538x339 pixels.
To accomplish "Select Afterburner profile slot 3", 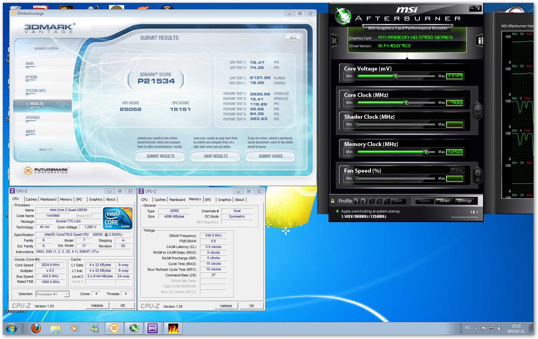I will coord(372,201).
